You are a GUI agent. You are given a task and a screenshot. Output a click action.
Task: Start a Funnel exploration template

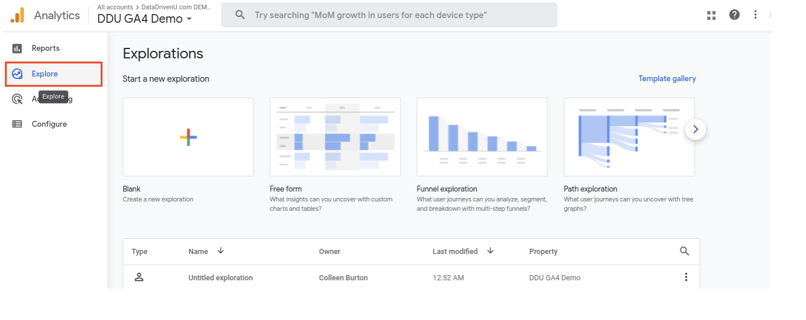click(482, 137)
